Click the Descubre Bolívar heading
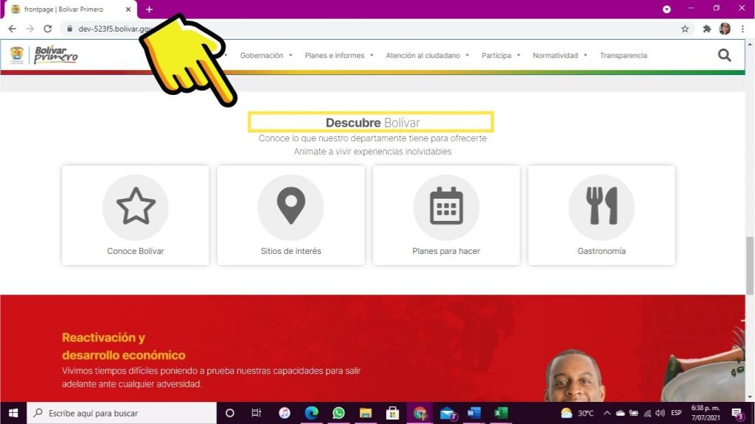The width and height of the screenshot is (755, 424). tap(372, 123)
